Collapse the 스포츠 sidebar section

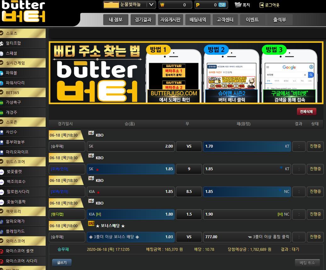2,33
